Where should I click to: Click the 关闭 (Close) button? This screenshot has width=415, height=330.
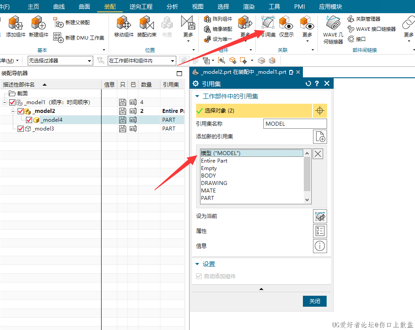coord(314,301)
